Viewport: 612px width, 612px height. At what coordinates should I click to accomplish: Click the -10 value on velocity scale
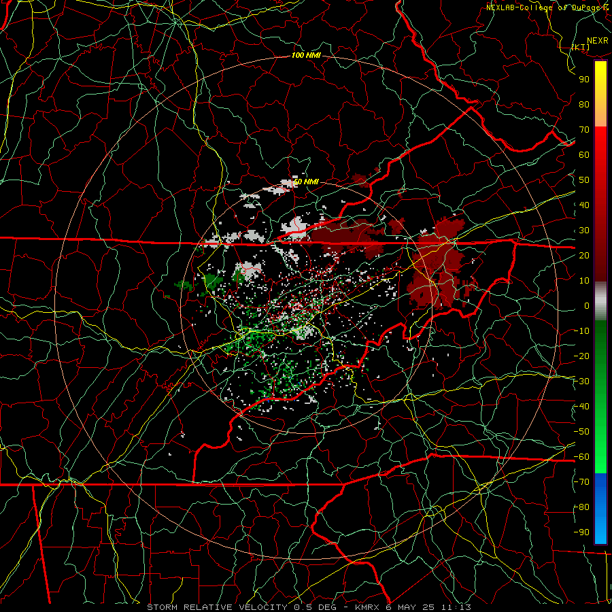click(x=581, y=331)
